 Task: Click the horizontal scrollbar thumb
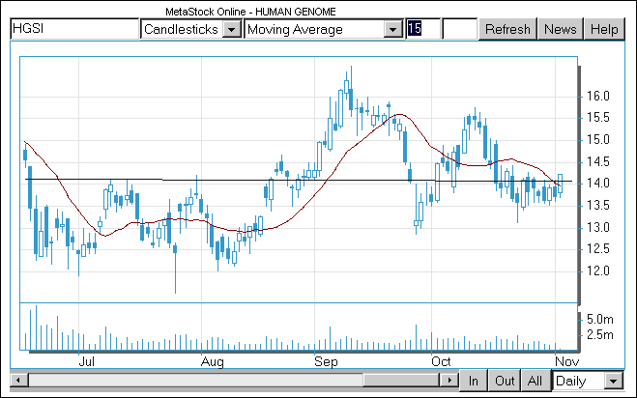point(401,381)
